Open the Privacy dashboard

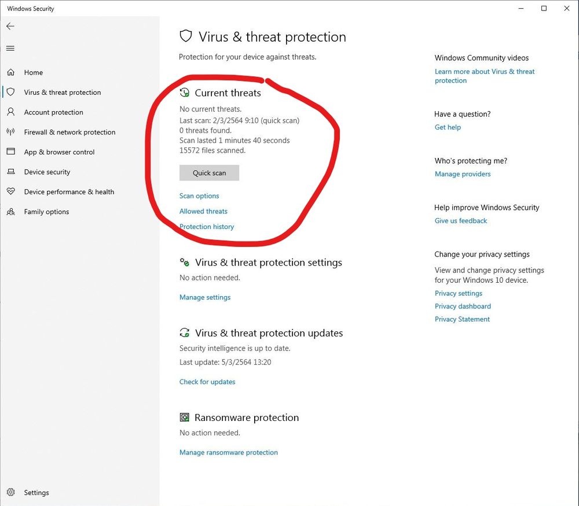click(463, 306)
